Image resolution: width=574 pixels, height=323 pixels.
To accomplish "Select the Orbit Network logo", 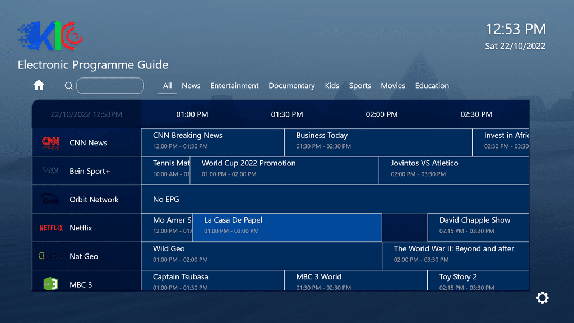I will pos(50,199).
